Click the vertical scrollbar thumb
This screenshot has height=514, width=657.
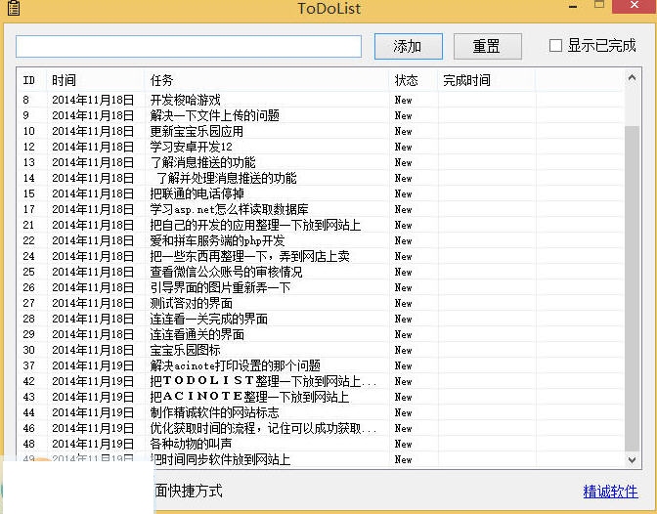(632, 289)
